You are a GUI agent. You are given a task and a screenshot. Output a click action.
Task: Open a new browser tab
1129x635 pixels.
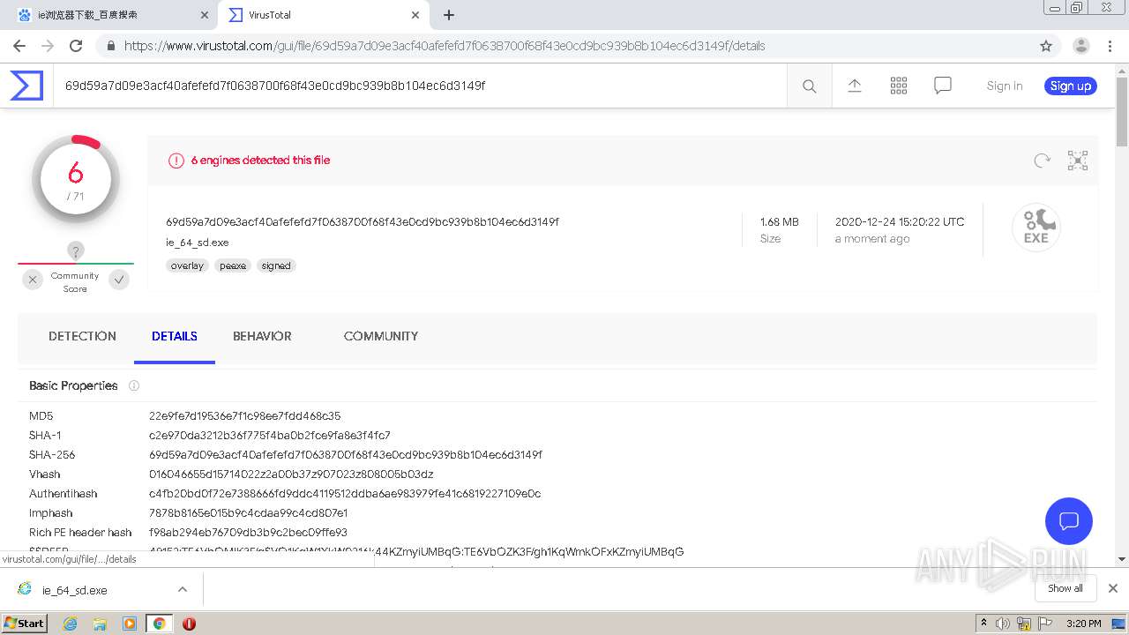tap(448, 15)
